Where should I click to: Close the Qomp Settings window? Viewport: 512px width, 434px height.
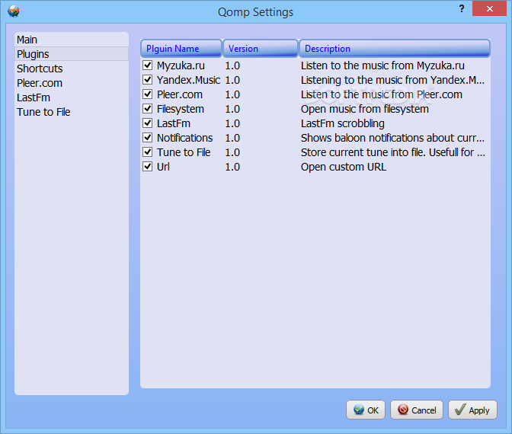(489, 8)
